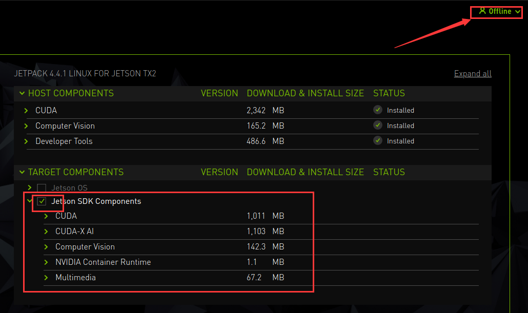Click the Developer Tools label
The height and width of the screenshot is (313, 528).
[64, 141]
